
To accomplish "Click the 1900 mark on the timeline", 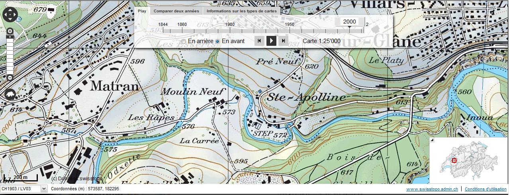I will (x=230, y=24).
